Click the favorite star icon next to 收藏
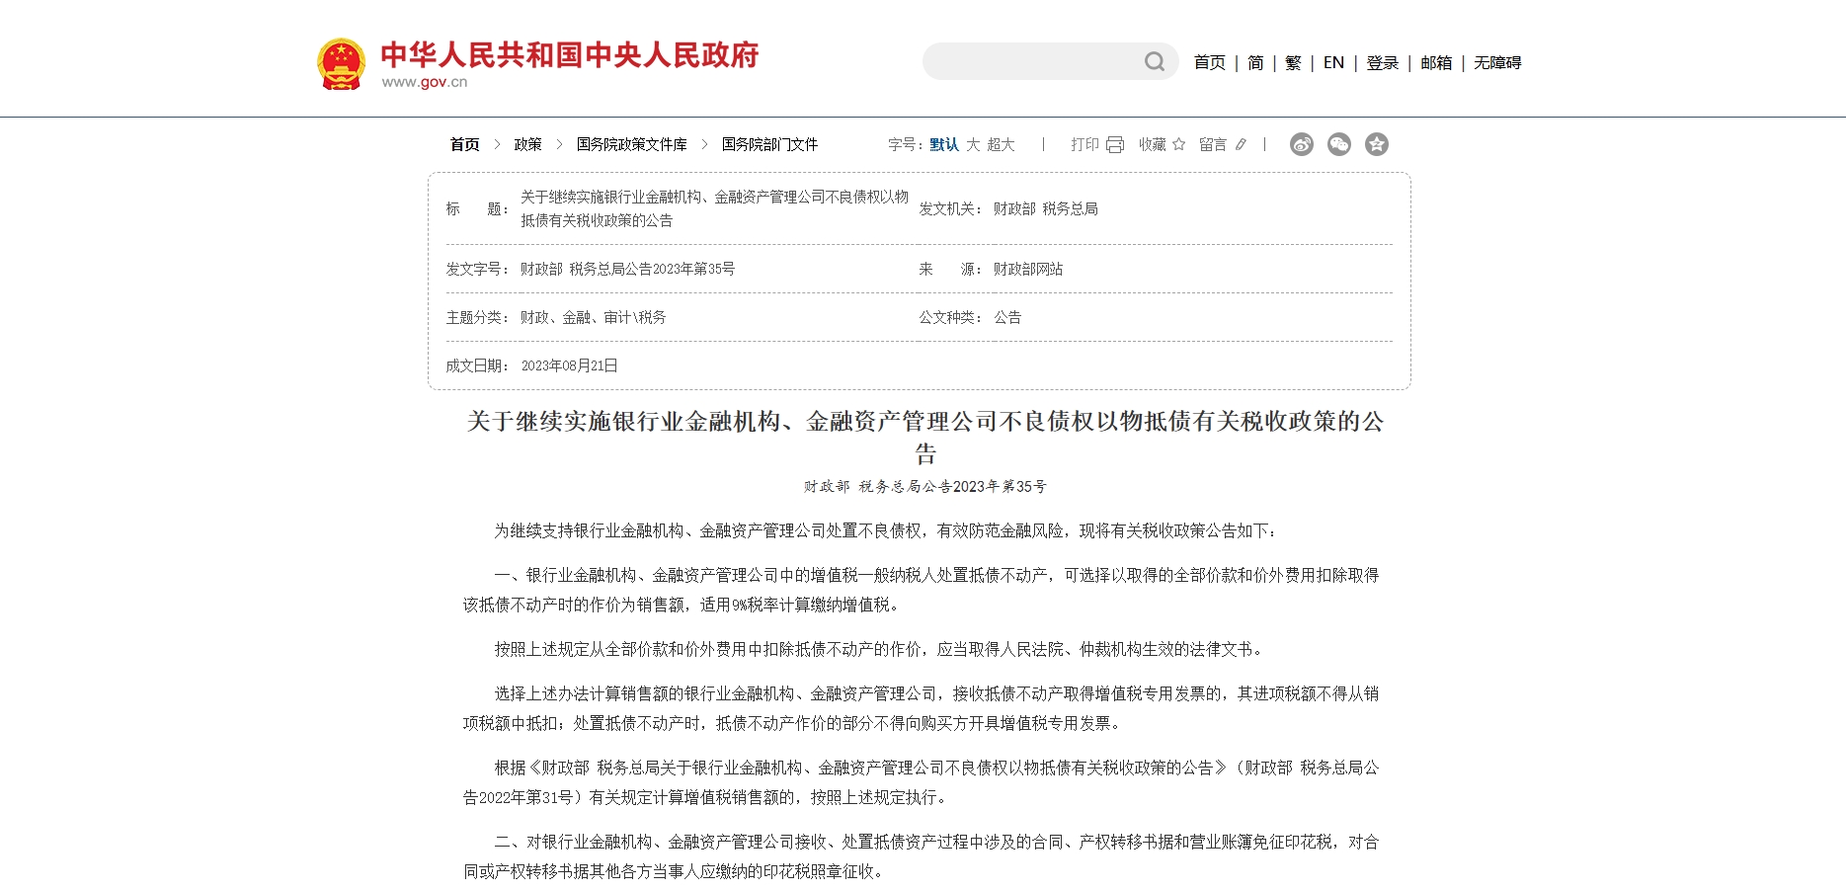This screenshot has width=1846, height=891. point(1178,144)
